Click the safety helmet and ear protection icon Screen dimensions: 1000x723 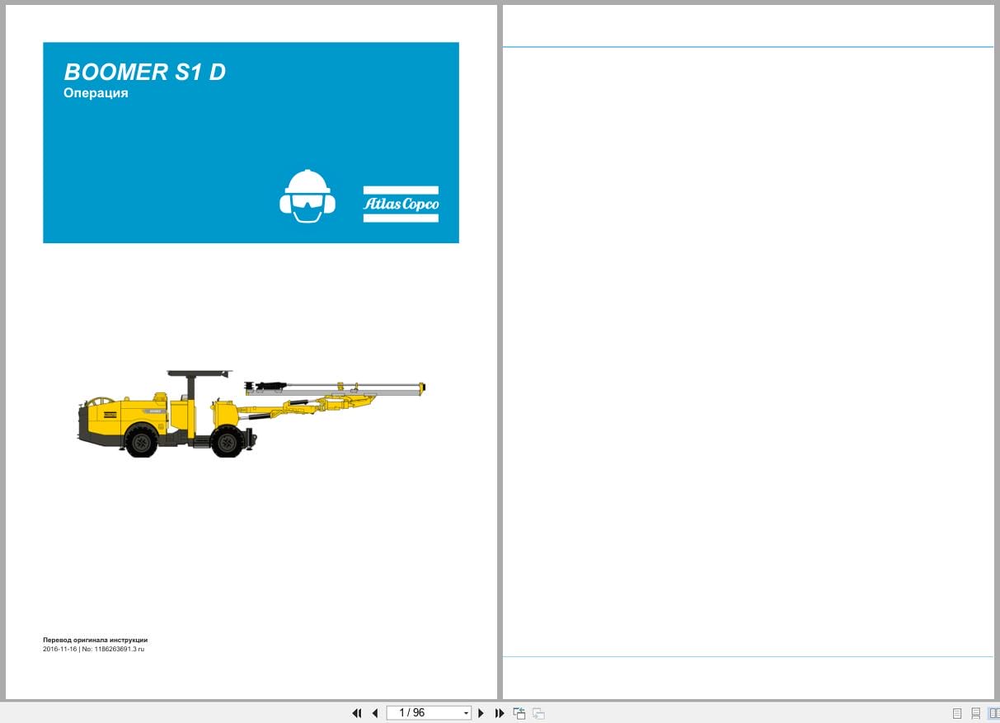308,196
